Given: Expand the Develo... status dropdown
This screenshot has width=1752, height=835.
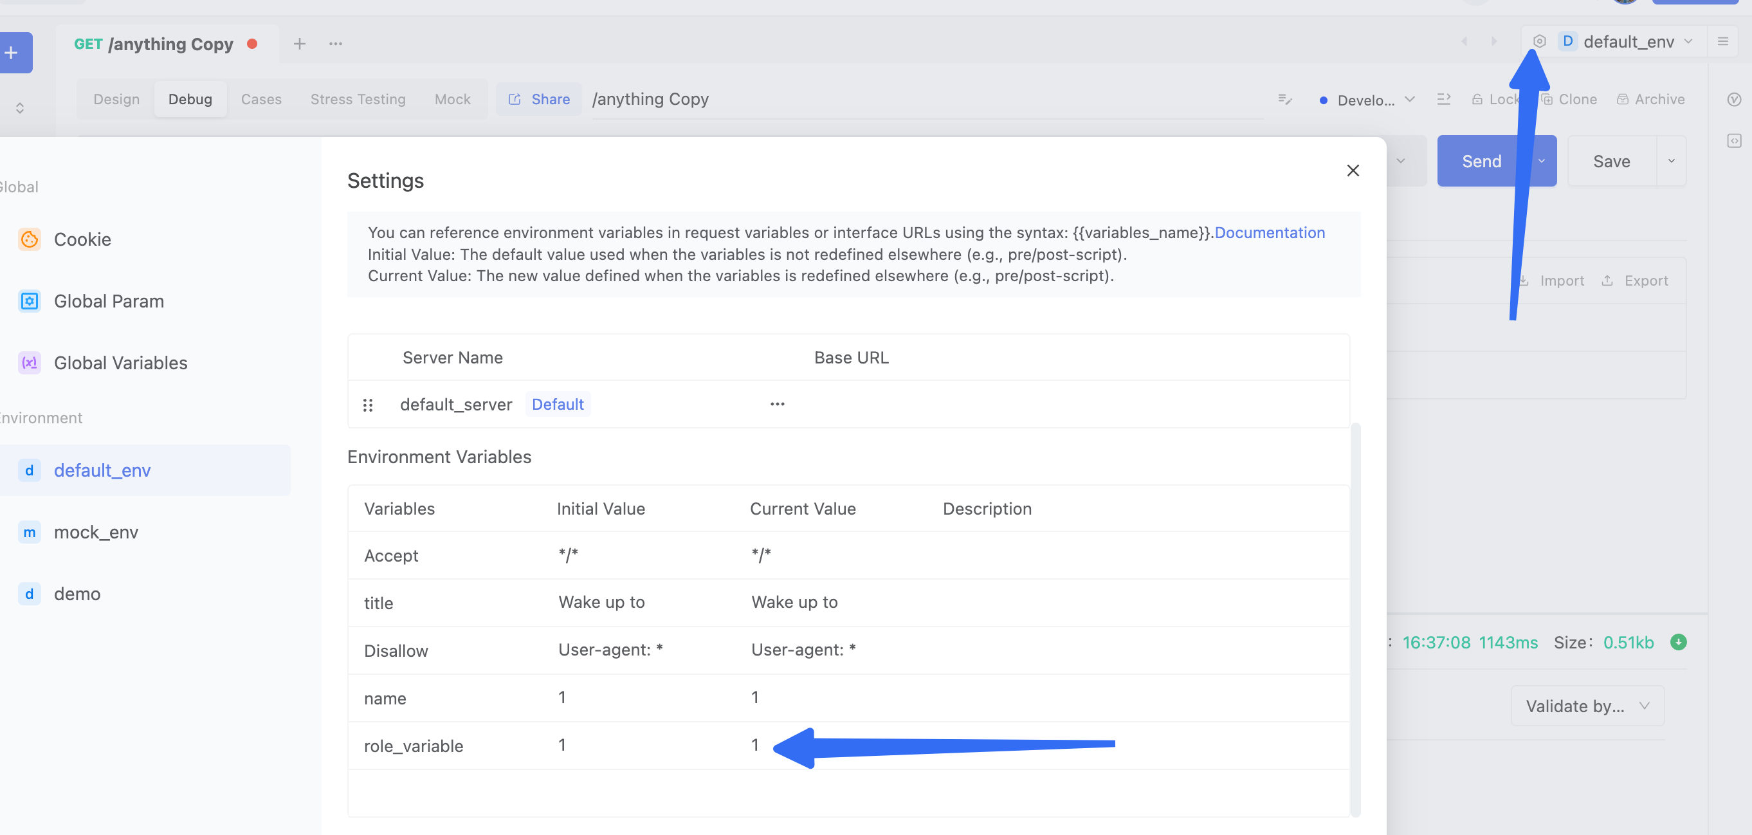Looking at the screenshot, I should [x=1367, y=99].
